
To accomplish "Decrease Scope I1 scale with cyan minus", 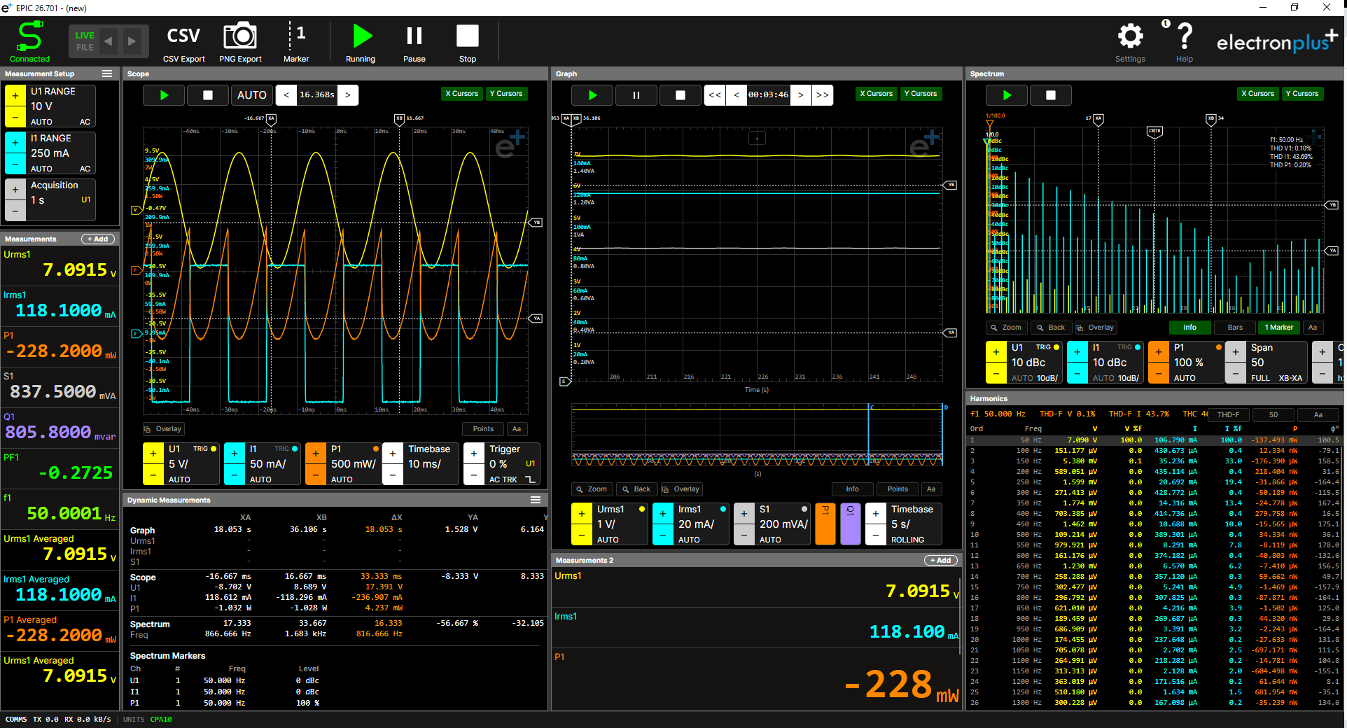I will pos(235,474).
